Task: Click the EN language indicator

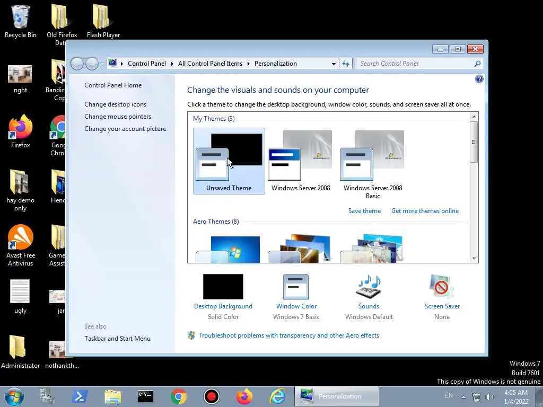Action: click(x=449, y=395)
